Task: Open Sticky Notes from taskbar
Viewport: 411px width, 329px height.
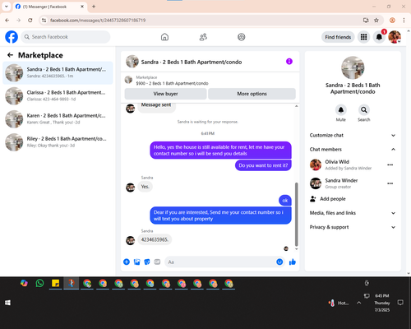Action: tap(56, 283)
